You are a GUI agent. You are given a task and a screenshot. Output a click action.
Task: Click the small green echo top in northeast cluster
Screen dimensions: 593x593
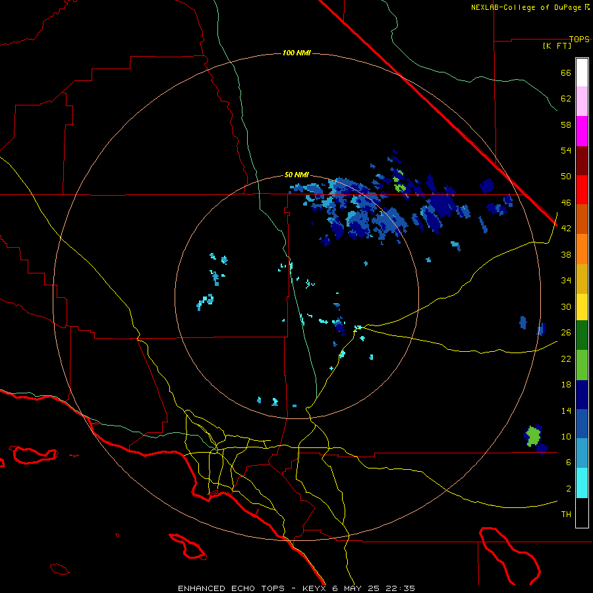click(x=400, y=187)
